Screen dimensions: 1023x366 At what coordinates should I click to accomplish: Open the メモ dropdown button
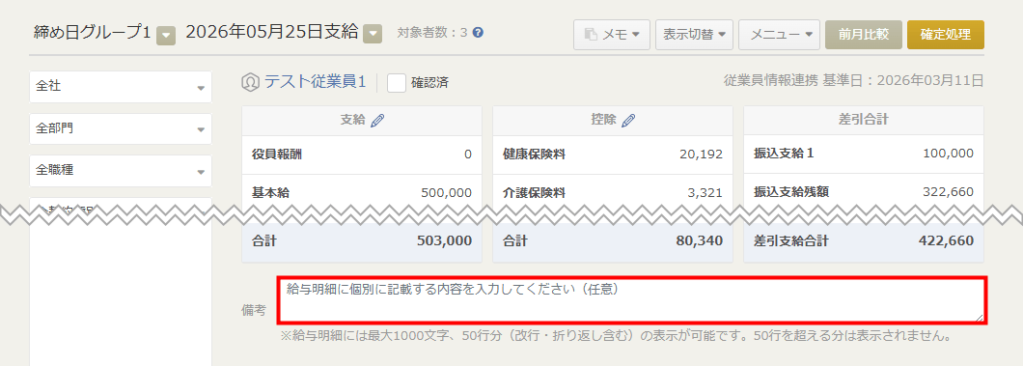coord(611,35)
